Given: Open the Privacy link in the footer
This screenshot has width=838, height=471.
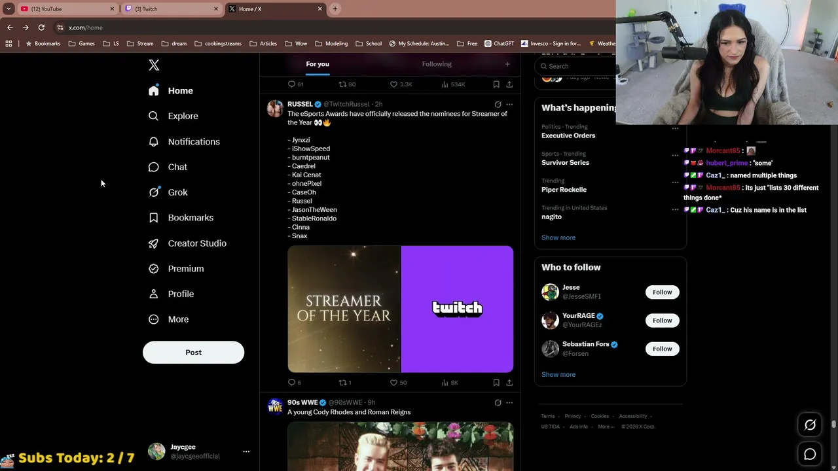Looking at the screenshot, I should point(573,416).
